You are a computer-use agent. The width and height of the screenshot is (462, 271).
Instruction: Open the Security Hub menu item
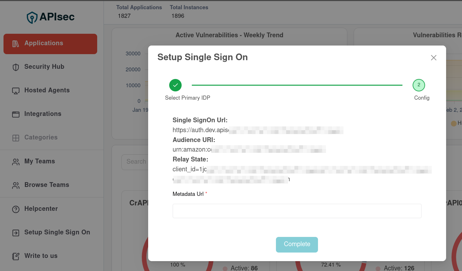pyautogui.click(x=44, y=67)
